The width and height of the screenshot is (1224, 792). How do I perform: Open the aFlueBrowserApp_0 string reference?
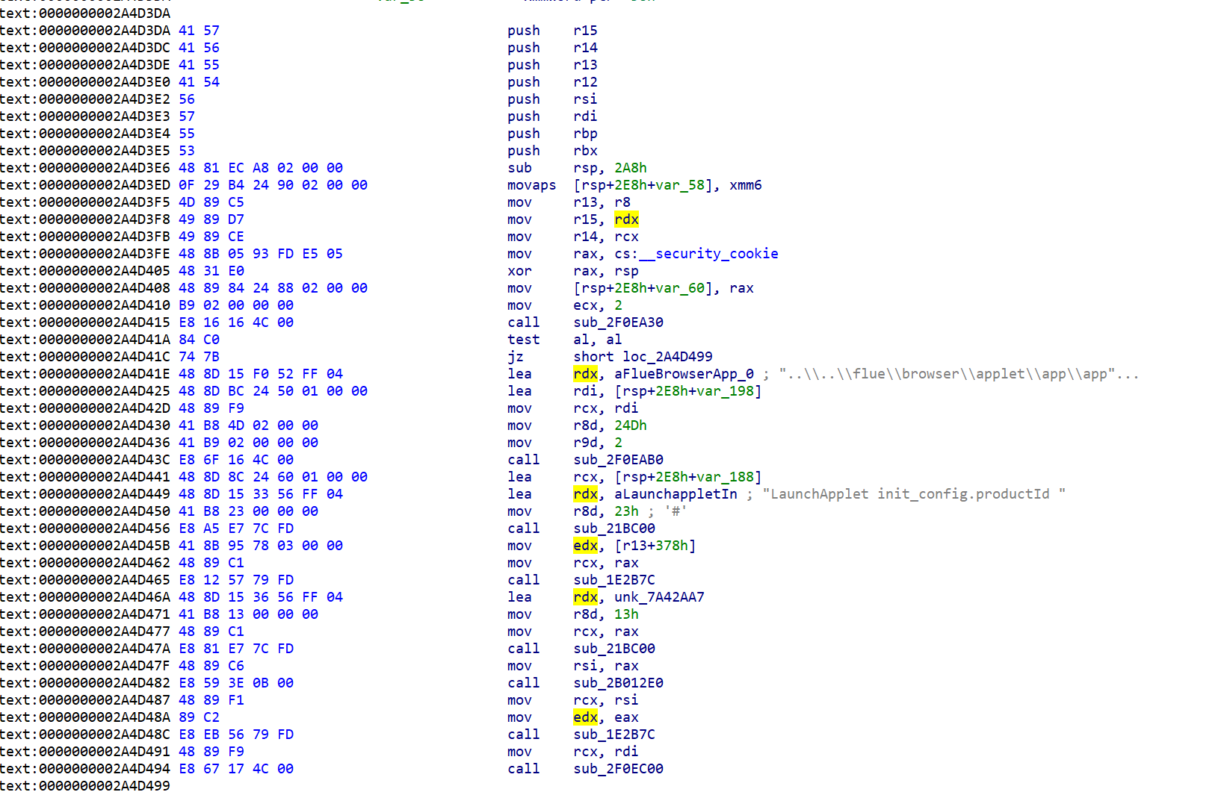point(684,374)
